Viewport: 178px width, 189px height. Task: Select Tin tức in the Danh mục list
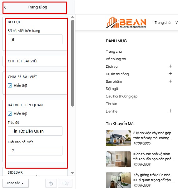[x=111, y=104]
